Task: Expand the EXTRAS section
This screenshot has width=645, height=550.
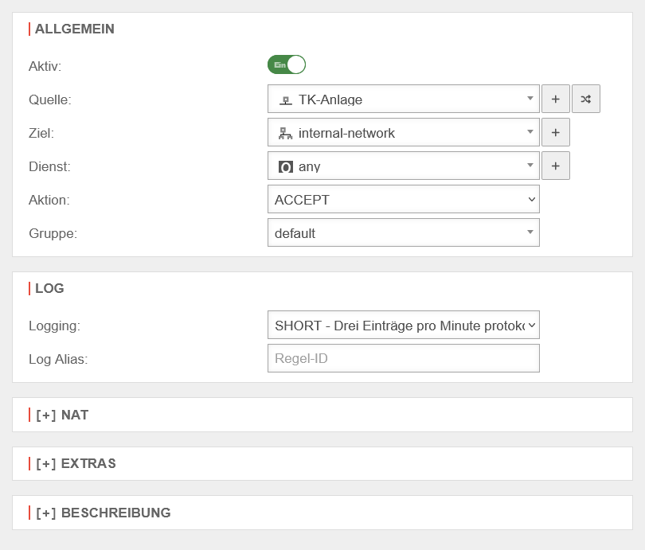Action: [76, 464]
